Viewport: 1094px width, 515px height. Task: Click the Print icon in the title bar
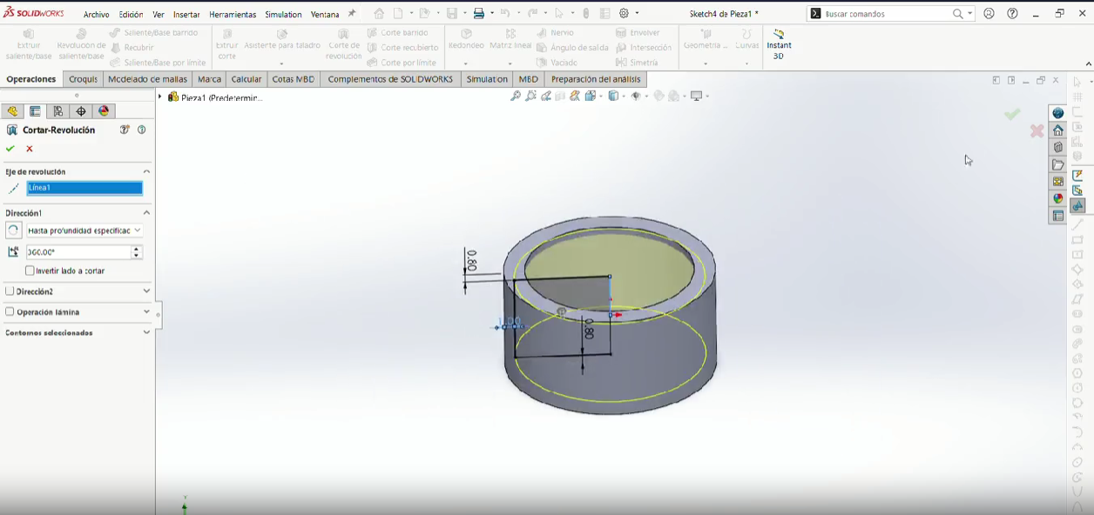(x=478, y=14)
